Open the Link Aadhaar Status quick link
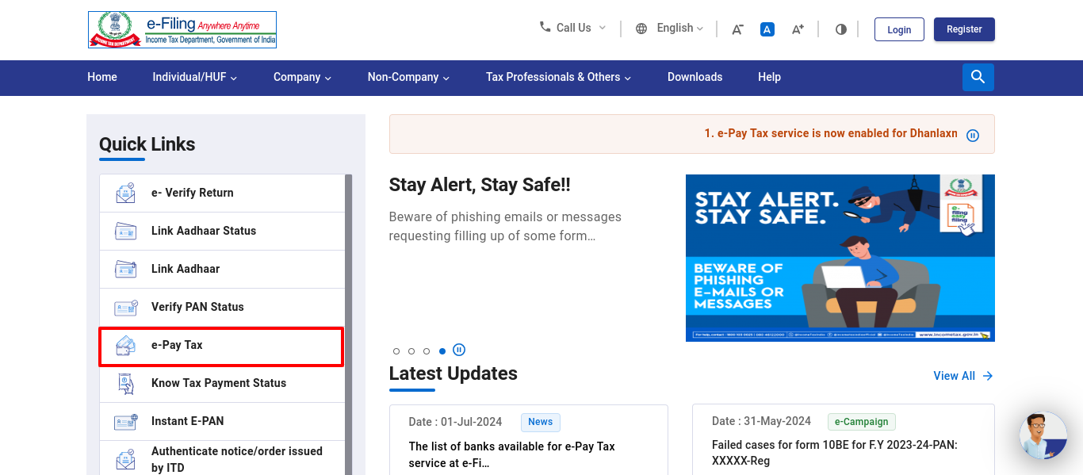The image size is (1083, 475). coord(222,231)
